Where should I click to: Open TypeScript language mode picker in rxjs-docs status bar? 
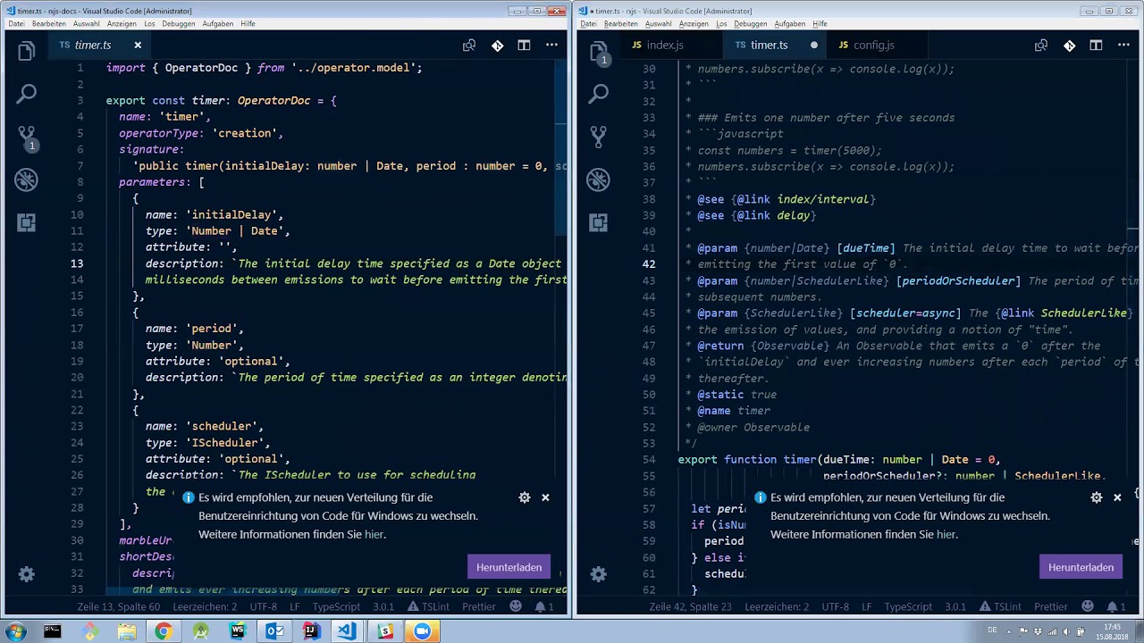[x=336, y=606]
